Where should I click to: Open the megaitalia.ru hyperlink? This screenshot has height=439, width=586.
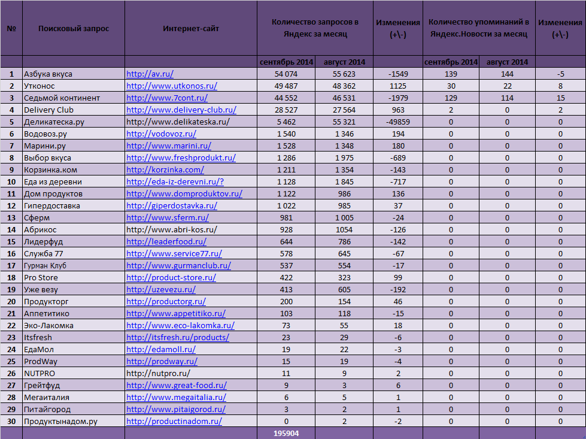pos(176,397)
